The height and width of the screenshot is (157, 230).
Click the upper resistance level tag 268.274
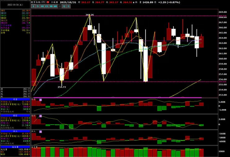(x=222, y=16)
